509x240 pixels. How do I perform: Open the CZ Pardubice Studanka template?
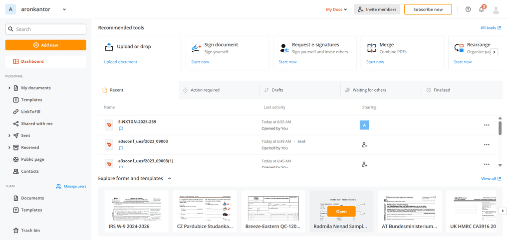pos(205,211)
